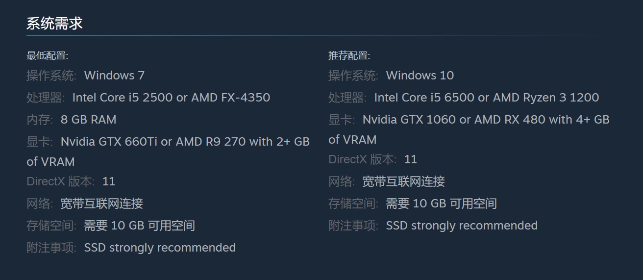Click the Windows 7 operating system text

(114, 76)
